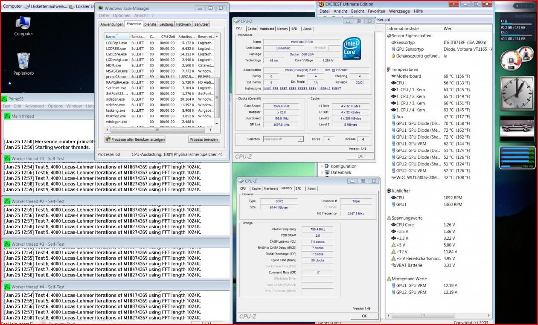Viewport: 538px width, 325px height.
Task: Select the RAVCpl64.exe process row
Action: (x=159, y=82)
